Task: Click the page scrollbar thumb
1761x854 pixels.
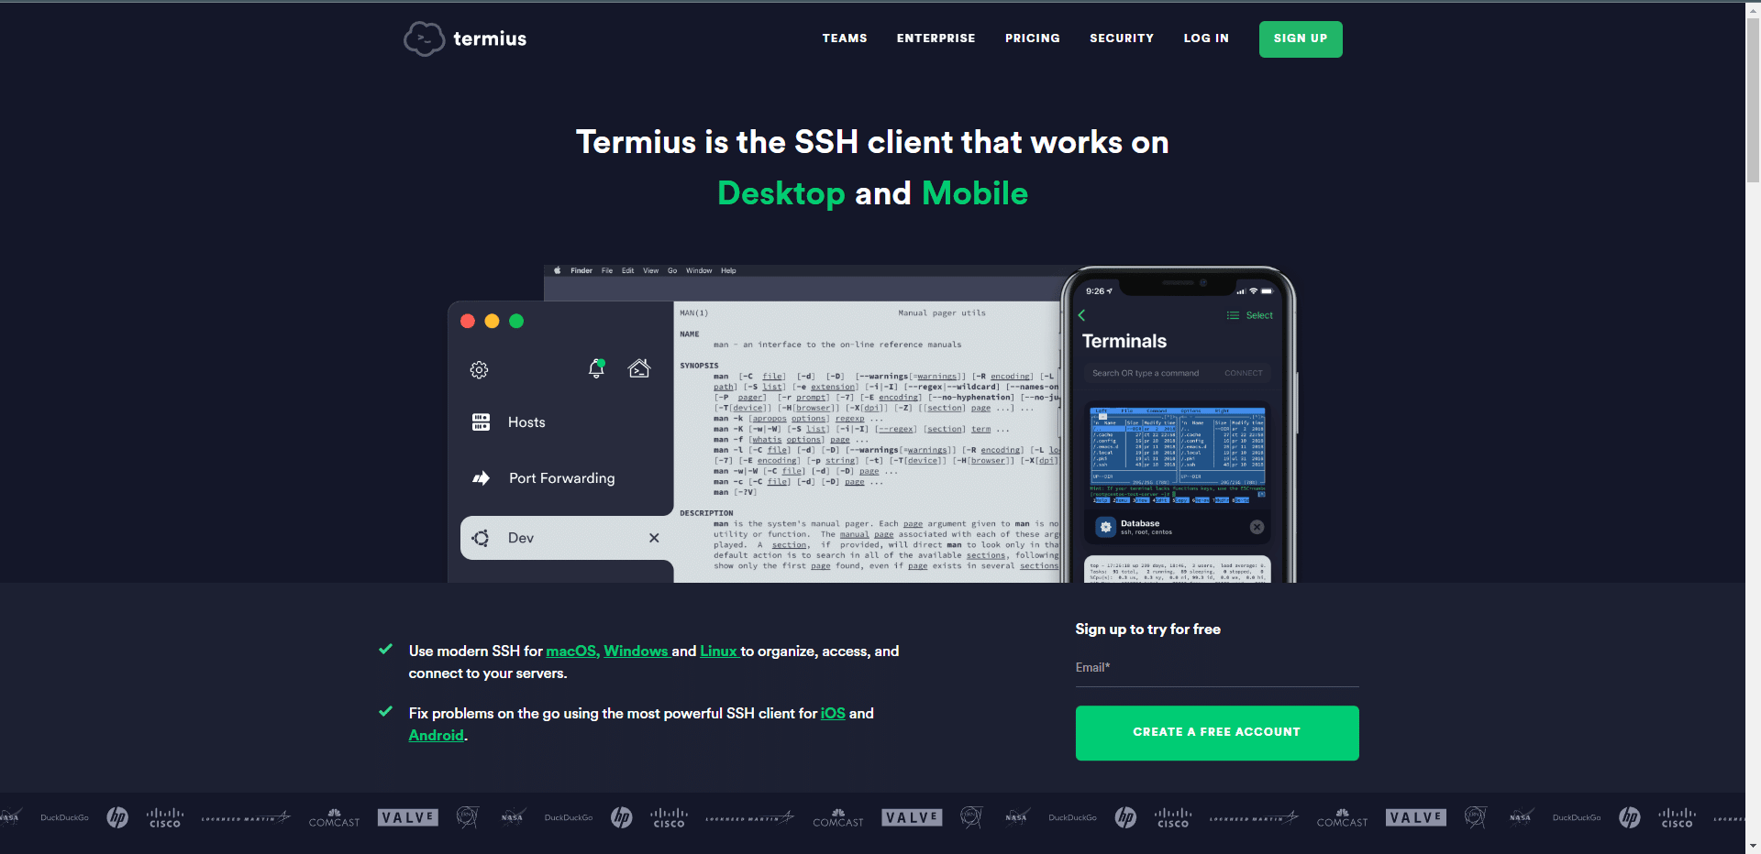Action: point(1753,101)
